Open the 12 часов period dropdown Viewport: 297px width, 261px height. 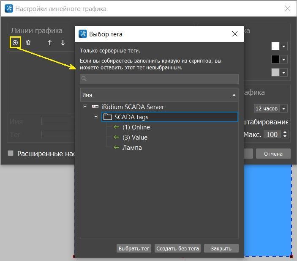point(270,109)
